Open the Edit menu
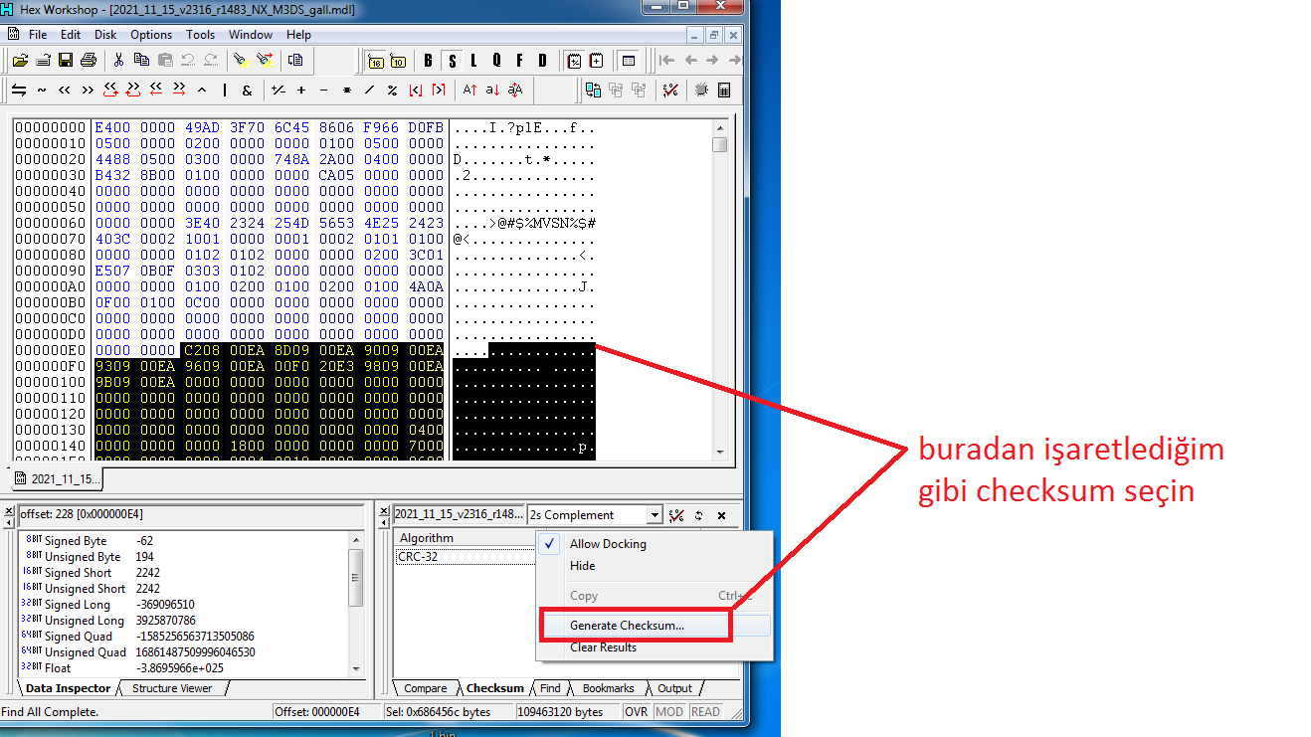 [x=71, y=35]
